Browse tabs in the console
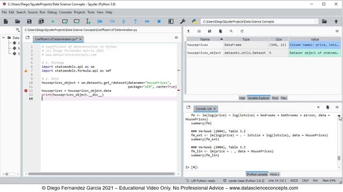This screenshot has width=343, height=192. (188, 107)
